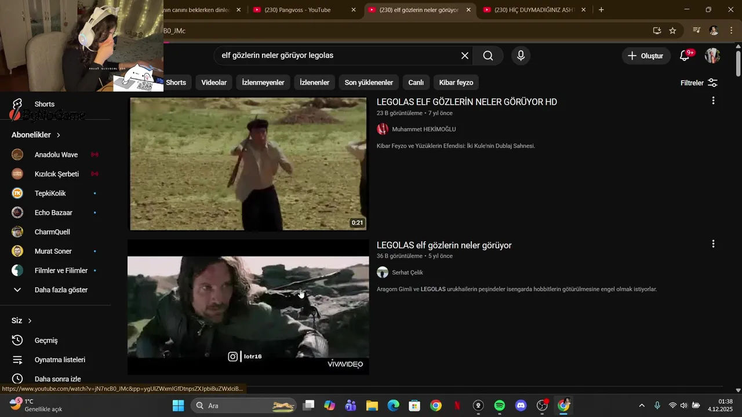Bookmark this page with star icon
This screenshot has width=742, height=417.
coord(672,31)
